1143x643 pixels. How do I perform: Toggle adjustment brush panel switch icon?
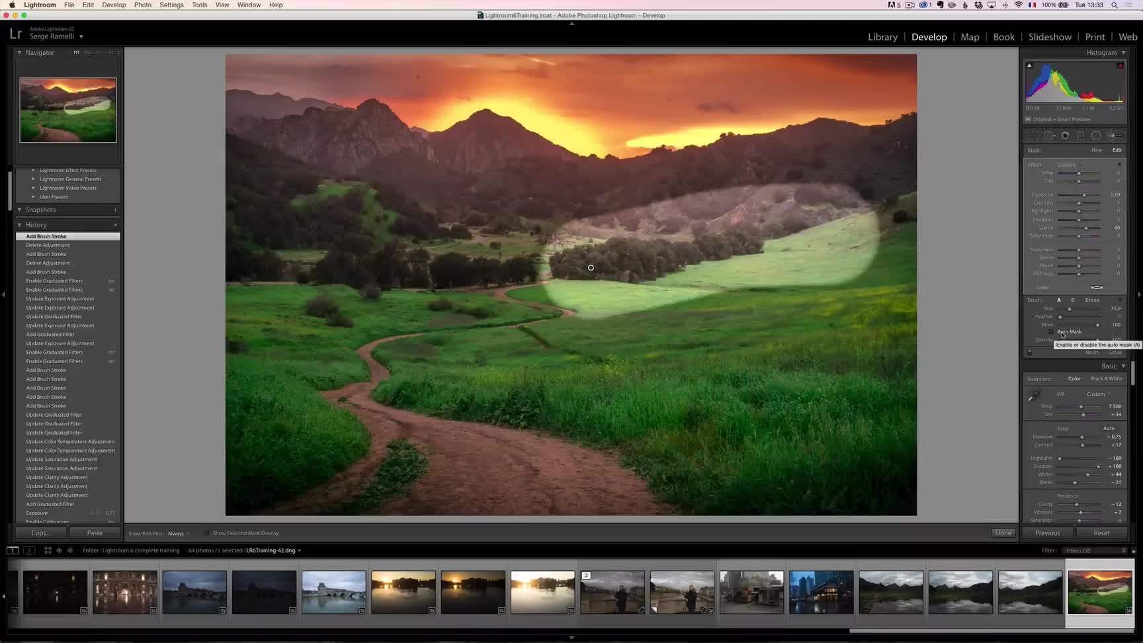1029,353
